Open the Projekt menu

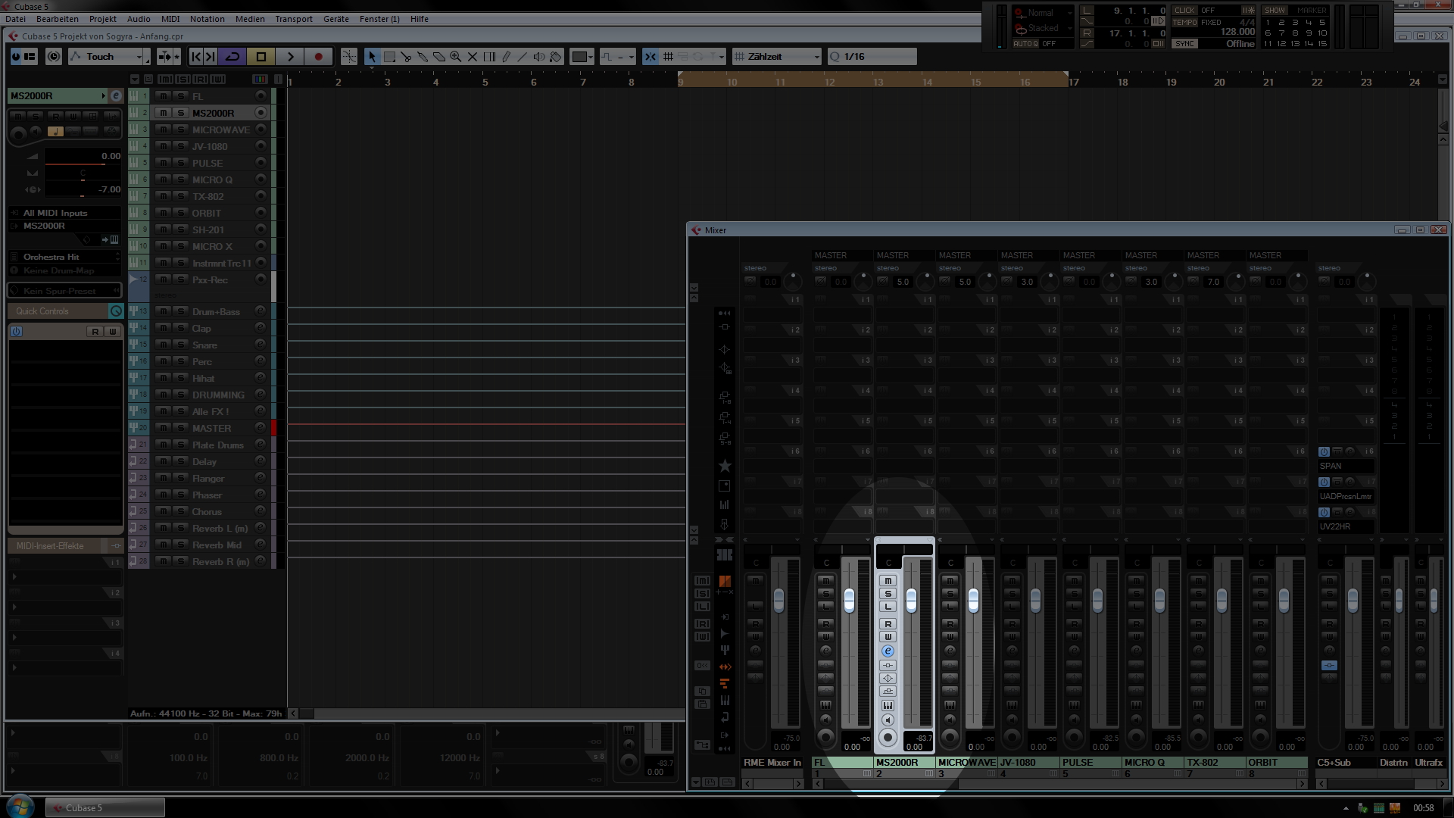tap(103, 19)
